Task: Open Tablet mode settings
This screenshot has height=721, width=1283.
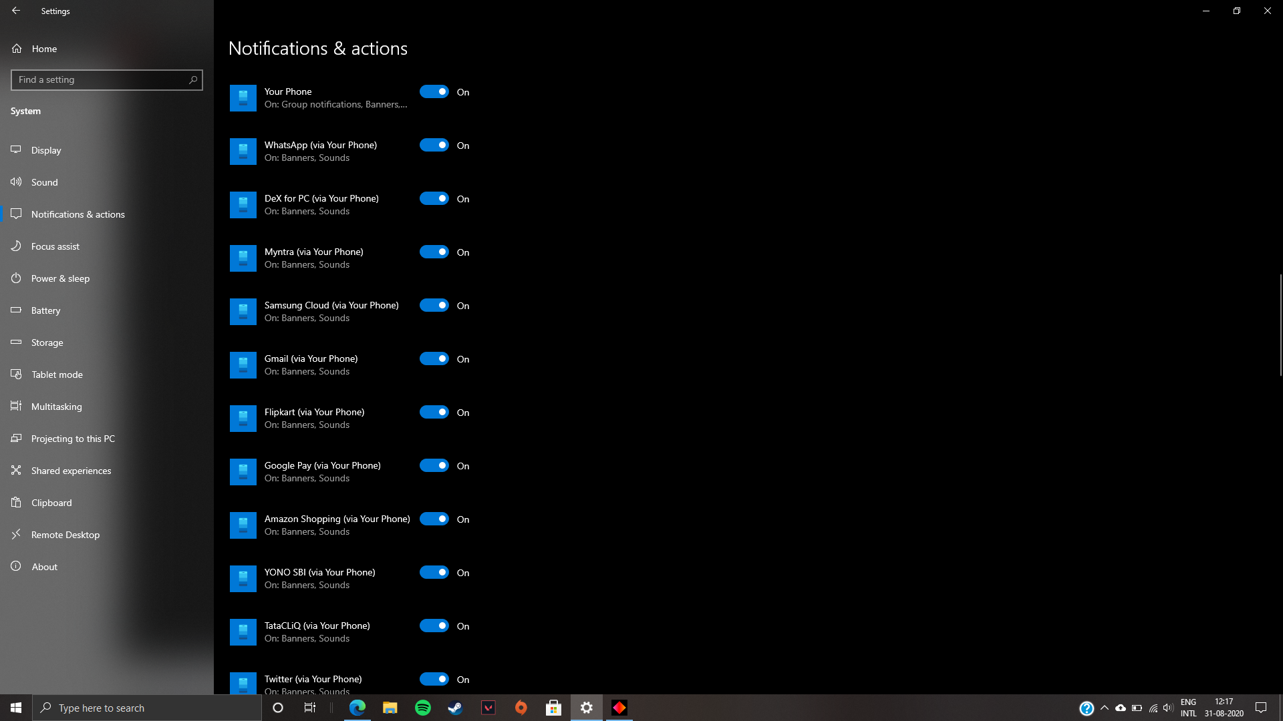Action: click(x=107, y=375)
